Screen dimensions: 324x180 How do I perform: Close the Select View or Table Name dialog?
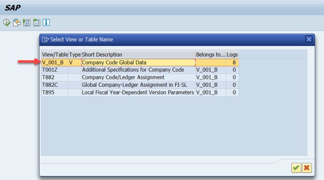[x=309, y=39]
